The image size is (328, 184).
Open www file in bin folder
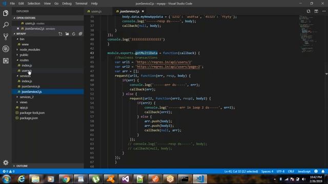tap(48, 44)
